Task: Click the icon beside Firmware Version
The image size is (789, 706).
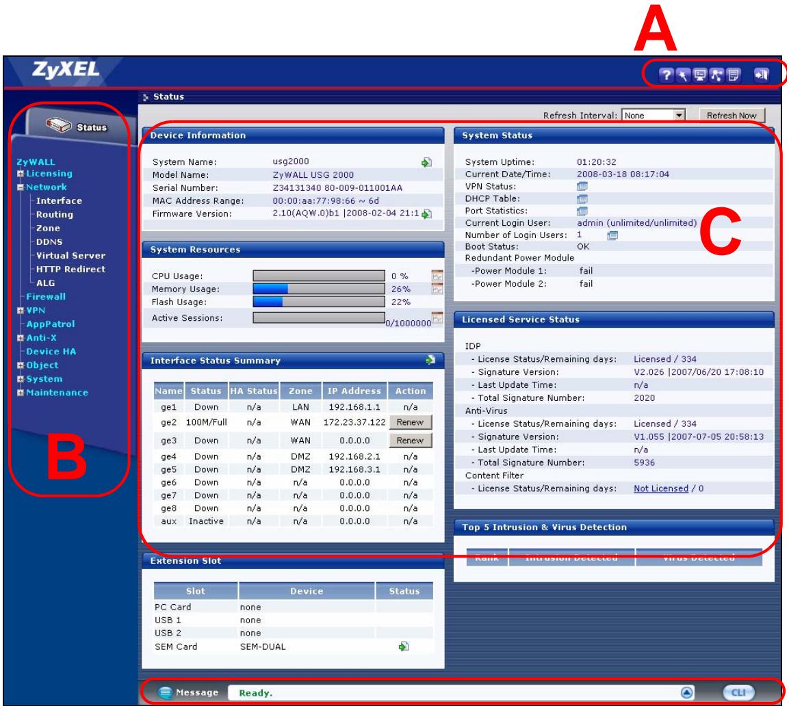Action: (x=427, y=214)
